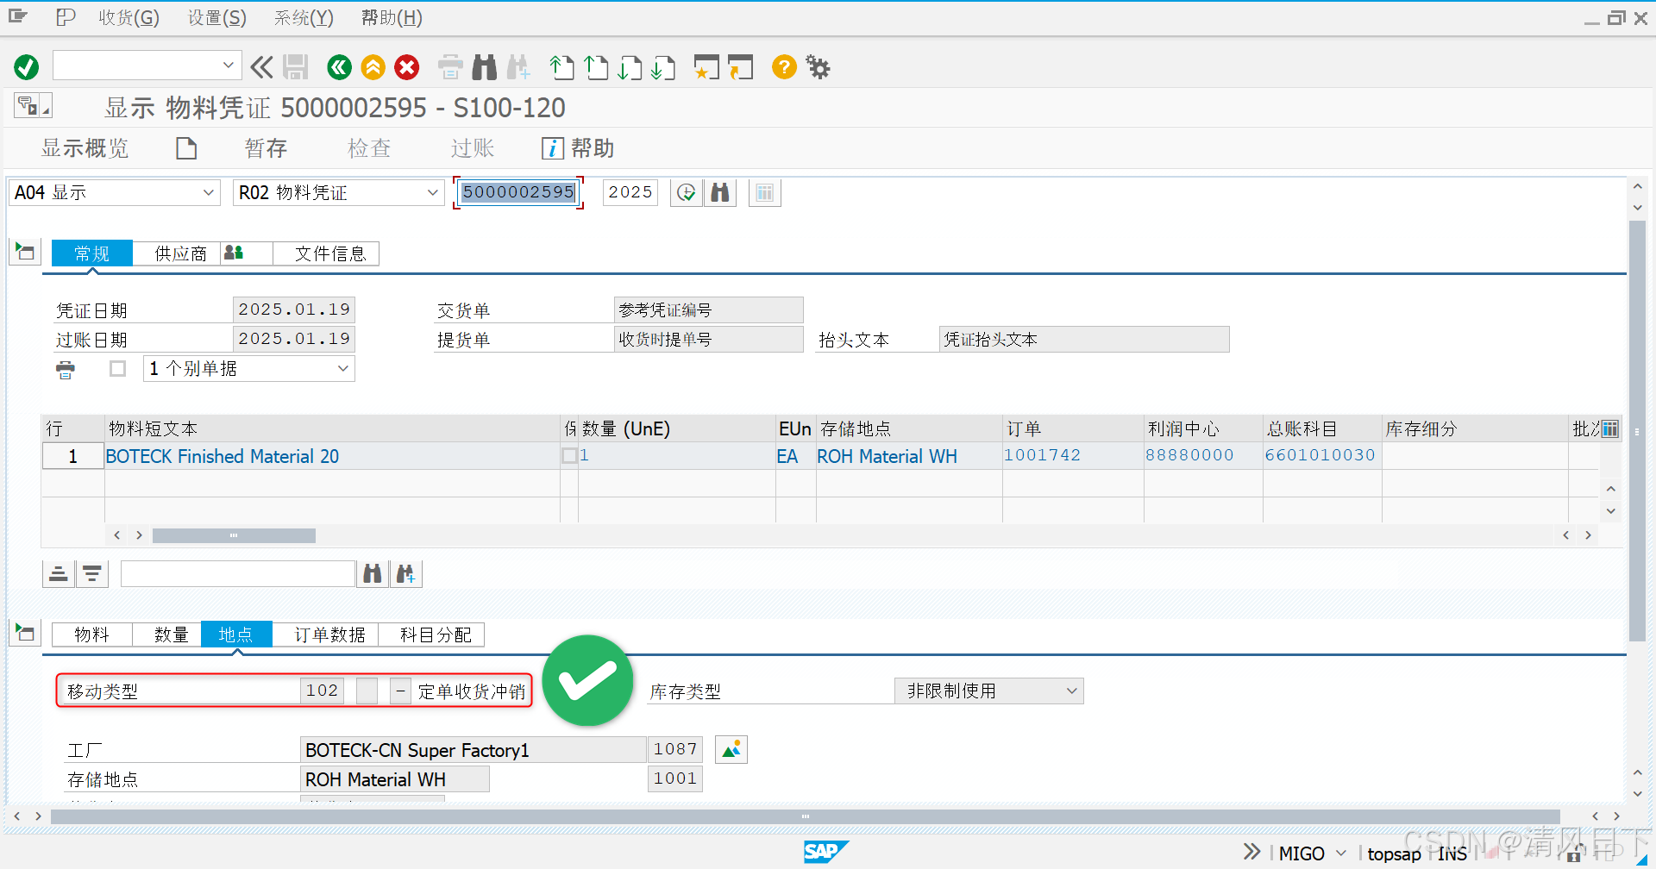This screenshot has height=869, width=1656.
Task: Open the 非限制使用 stock type dropdown
Action: tap(988, 690)
